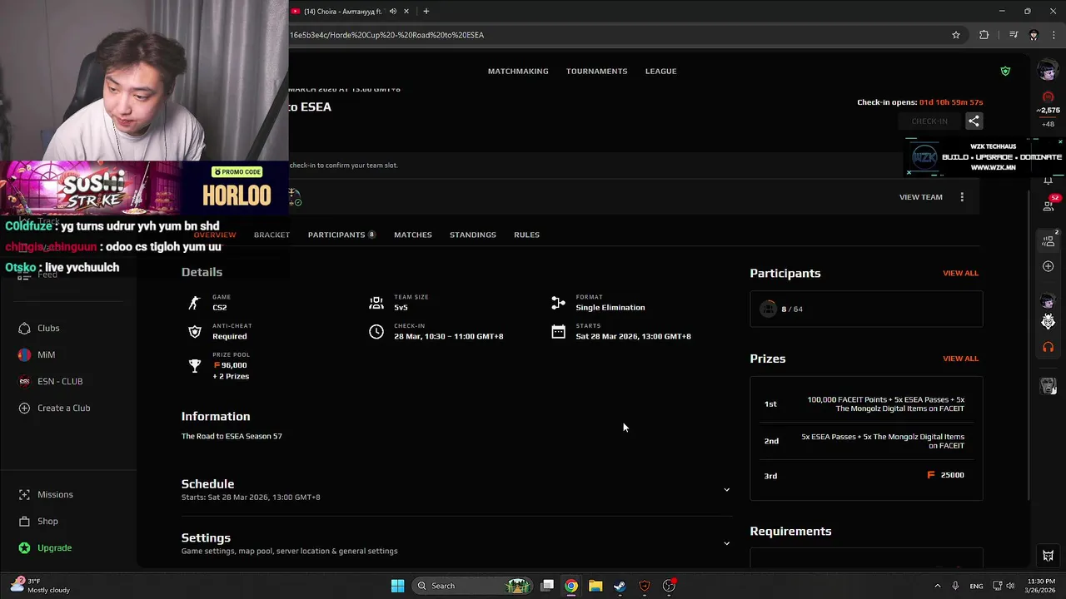The image size is (1066, 599).
Task: Click the weather widget in taskbar
Action: 40,586
